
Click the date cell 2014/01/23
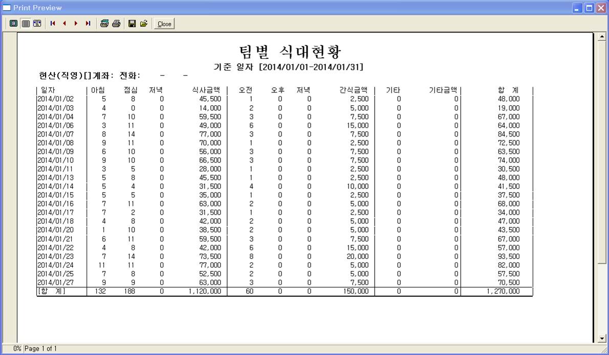click(x=56, y=256)
